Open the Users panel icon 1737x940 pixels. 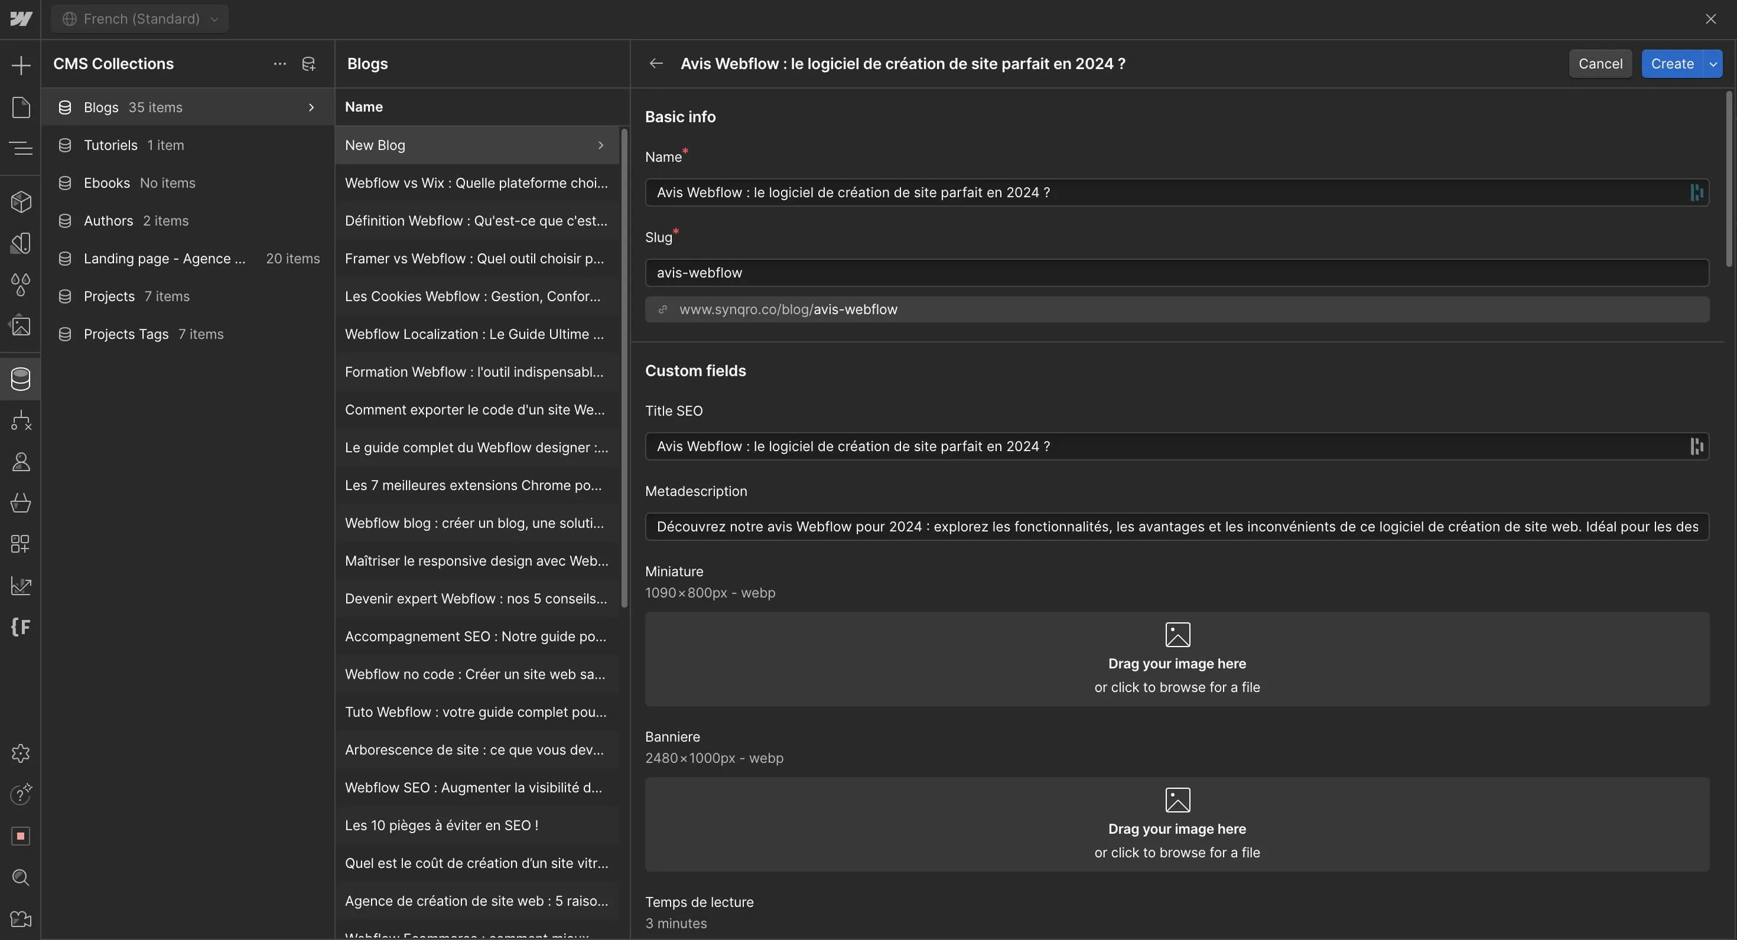click(21, 462)
